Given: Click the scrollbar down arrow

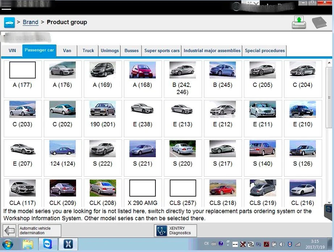Looking at the screenshot, I should (x=329, y=203).
